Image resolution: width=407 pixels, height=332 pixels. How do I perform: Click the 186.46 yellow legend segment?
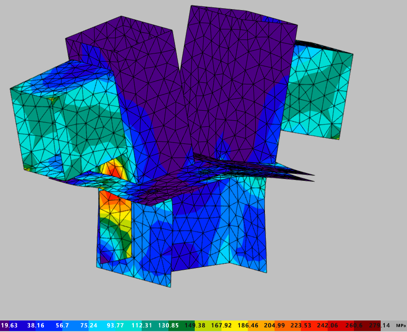[x=248, y=326]
